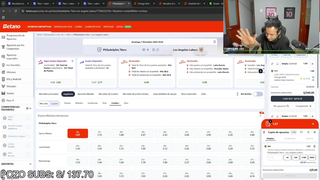
Task: Open betslip settings gear icon
Action: pyautogui.click(x=314, y=132)
